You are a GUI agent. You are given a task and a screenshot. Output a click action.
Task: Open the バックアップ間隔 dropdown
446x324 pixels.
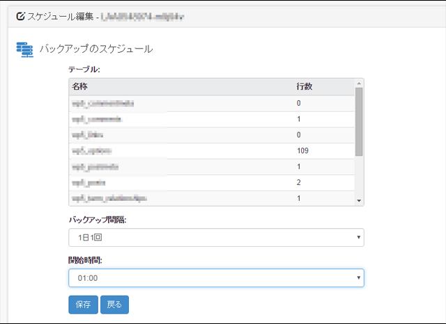coord(216,237)
